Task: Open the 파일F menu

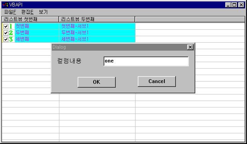Action: [10, 12]
